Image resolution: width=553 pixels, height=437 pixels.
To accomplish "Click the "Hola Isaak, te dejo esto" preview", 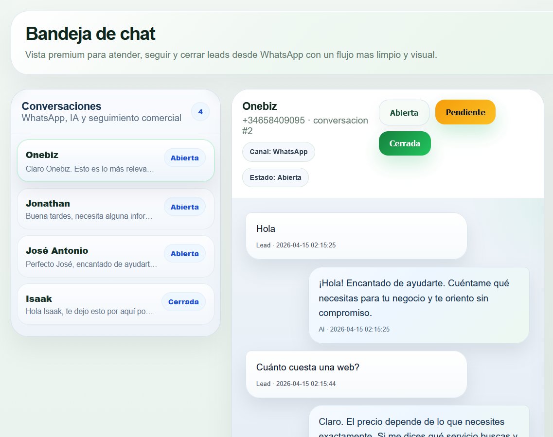I will [89, 311].
